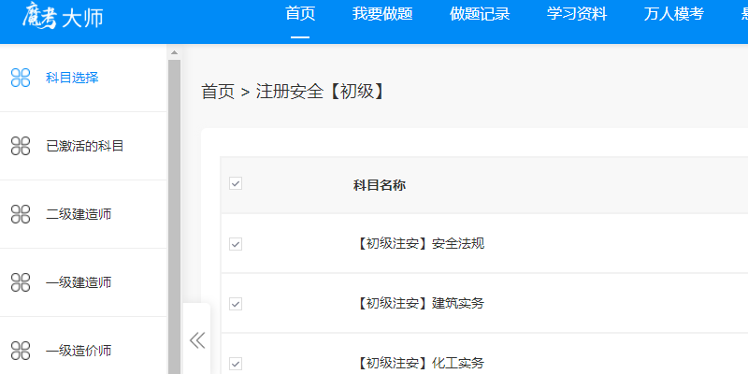Screen dimensions: 748x374
Task: Collapse the sidebar with the double-chevron button
Action: [197, 340]
